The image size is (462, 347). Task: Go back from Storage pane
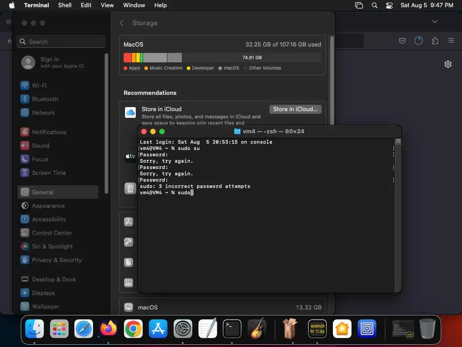(121, 23)
